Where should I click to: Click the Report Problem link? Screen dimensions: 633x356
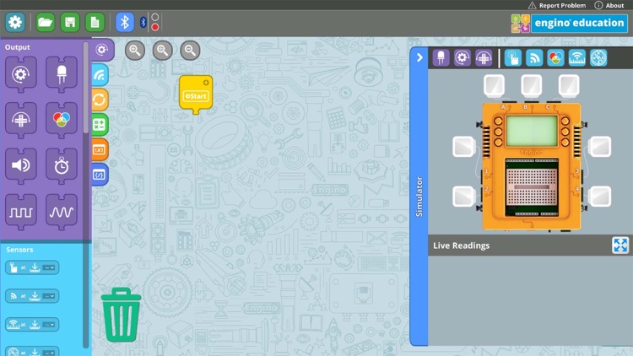(557, 5)
